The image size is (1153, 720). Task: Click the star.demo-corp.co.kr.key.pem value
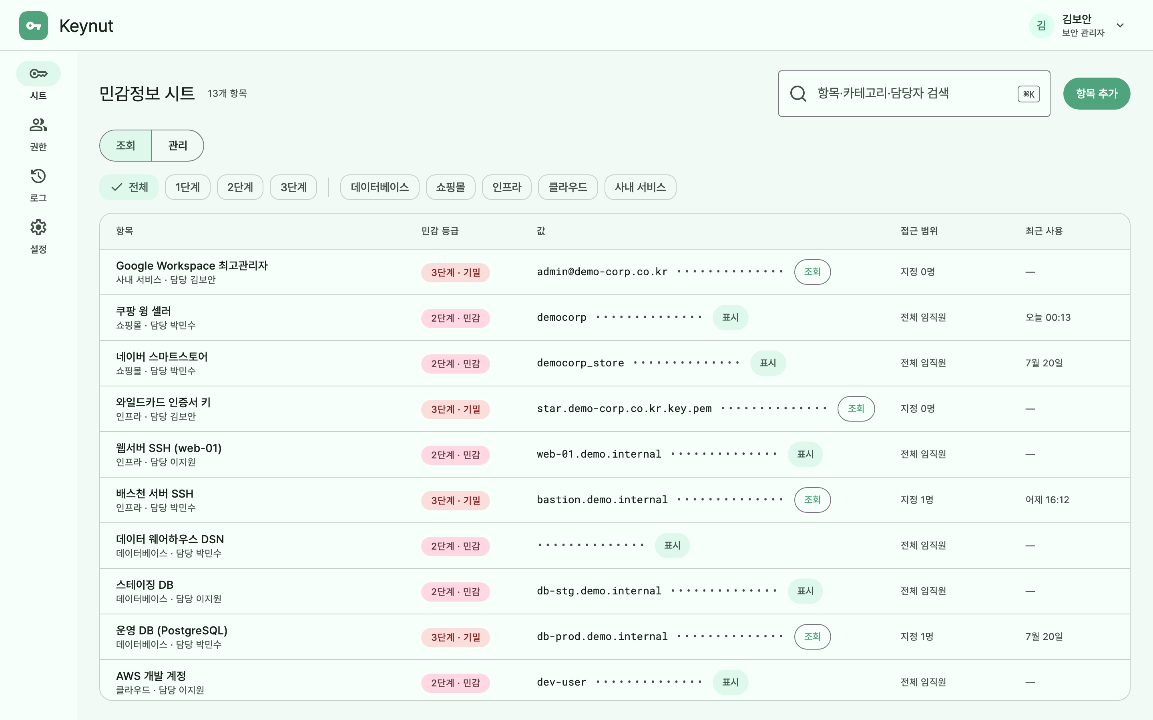[x=624, y=408]
